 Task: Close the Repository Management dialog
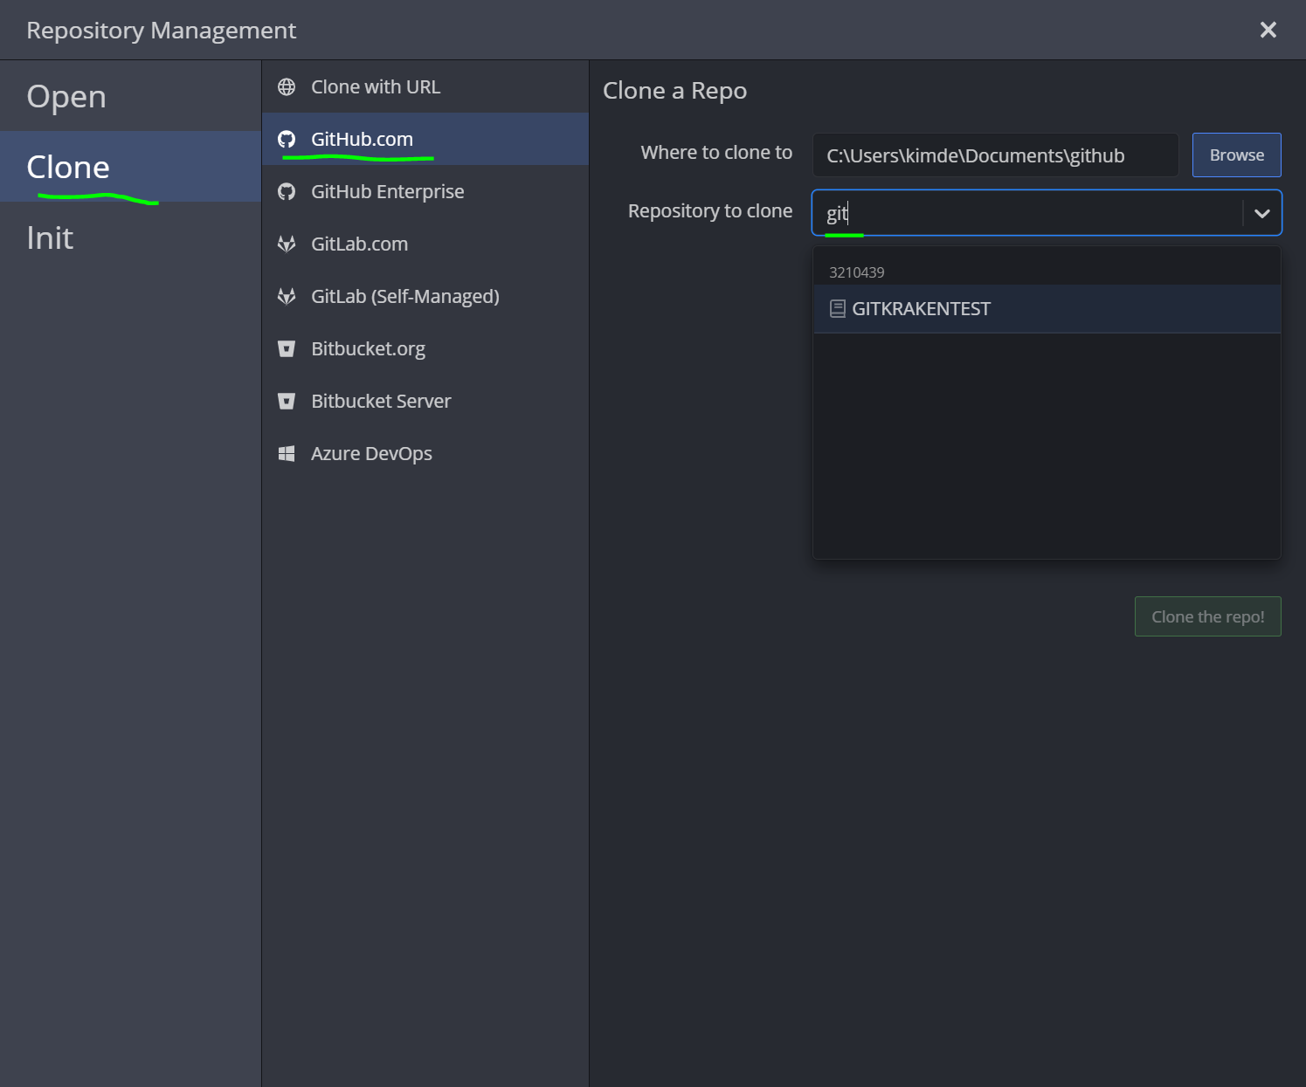click(1268, 31)
